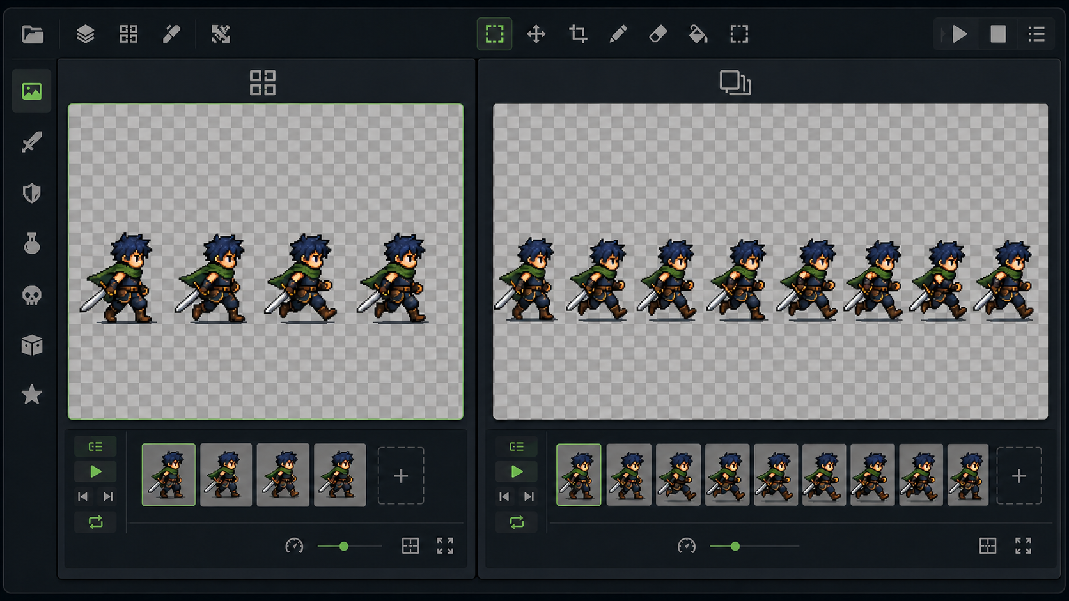
Task: Select ninth frame thumbnail in right panel
Action: pos(968,475)
